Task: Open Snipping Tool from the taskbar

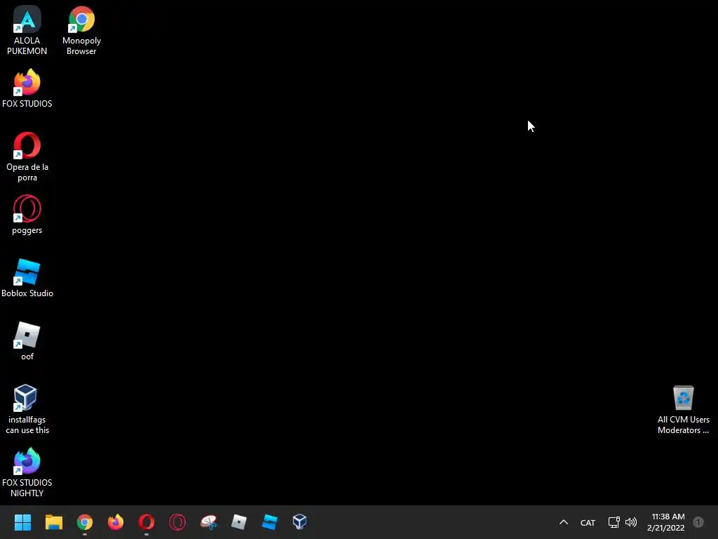Action: pyautogui.click(x=208, y=522)
